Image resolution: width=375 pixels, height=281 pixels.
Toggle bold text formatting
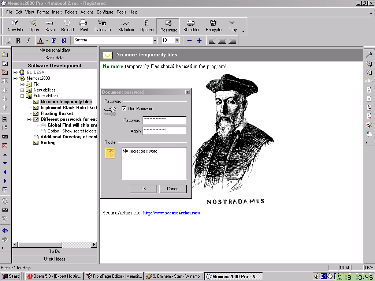click(x=18, y=40)
